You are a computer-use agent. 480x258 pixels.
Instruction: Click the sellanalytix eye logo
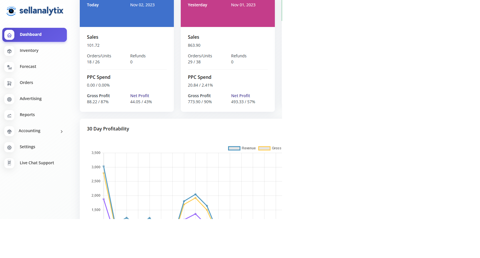[x=11, y=11]
